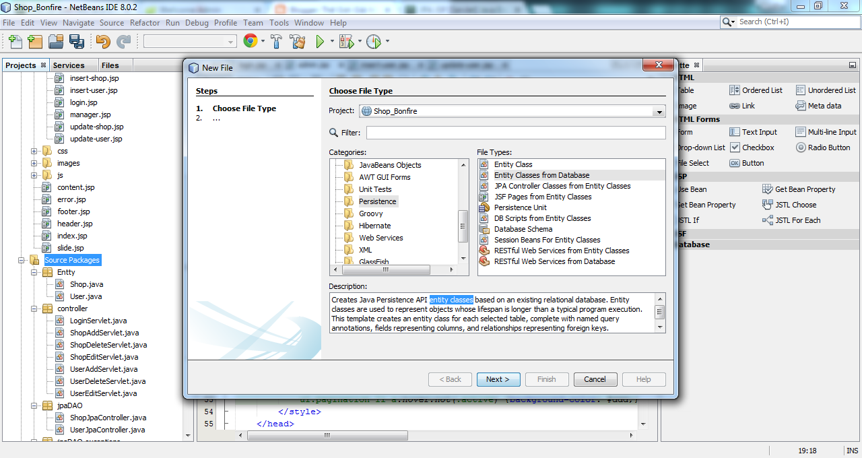Screen dimensions: 862x458
Task: Cancel the New File dialog
Action: 595,379
